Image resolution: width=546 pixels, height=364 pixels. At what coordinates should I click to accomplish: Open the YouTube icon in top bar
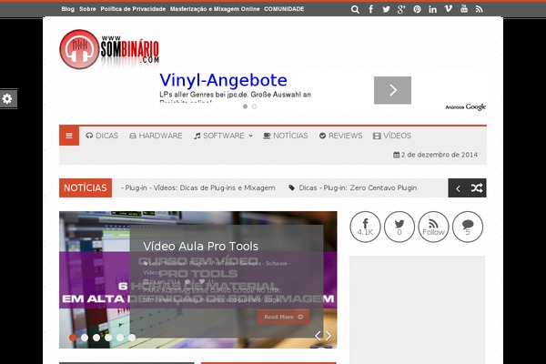pos(464,9)
